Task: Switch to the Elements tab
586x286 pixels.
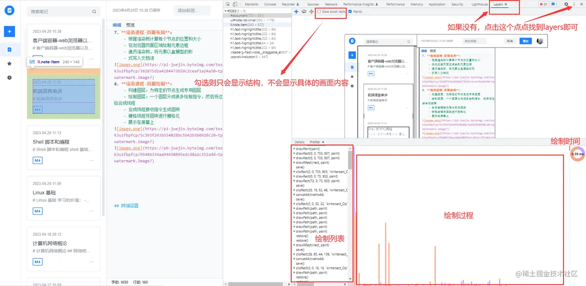Action: pos(252,4)
